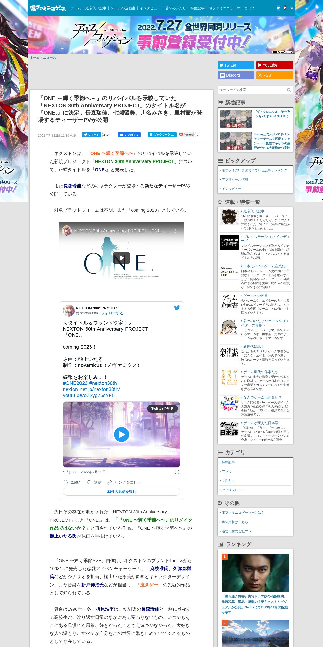Viewport: 323px width, 647px height.
Task: Open アプリレビュー category link
Action: pyautogui.click(x=233, y=490)
